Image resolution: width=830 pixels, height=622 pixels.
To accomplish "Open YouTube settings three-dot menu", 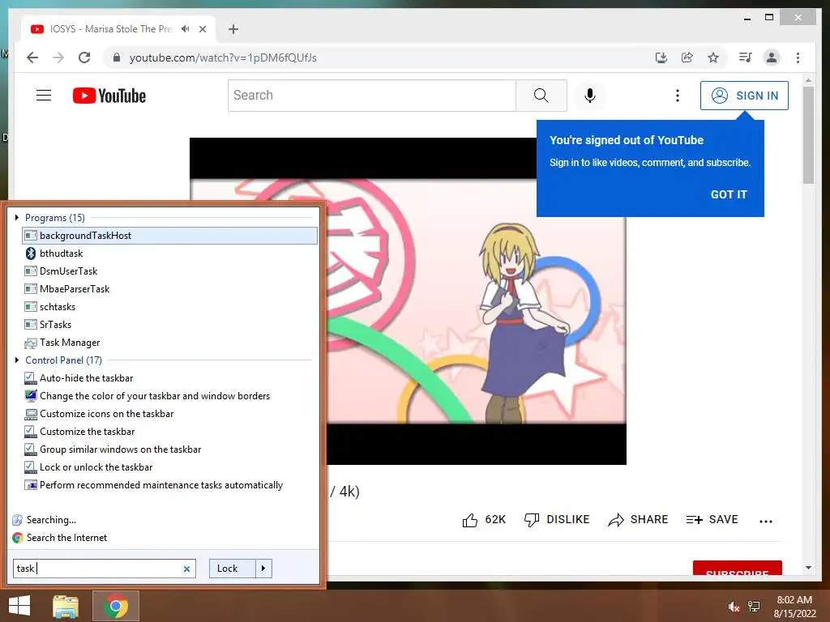I will (677, 96).
